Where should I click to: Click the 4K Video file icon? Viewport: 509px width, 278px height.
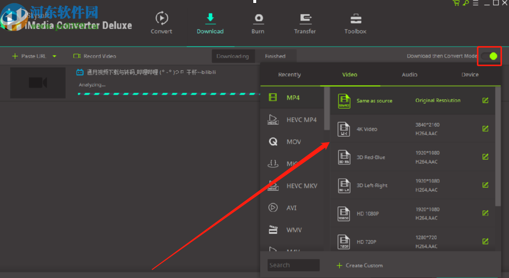pyautogui.click(x=344, y=129)
